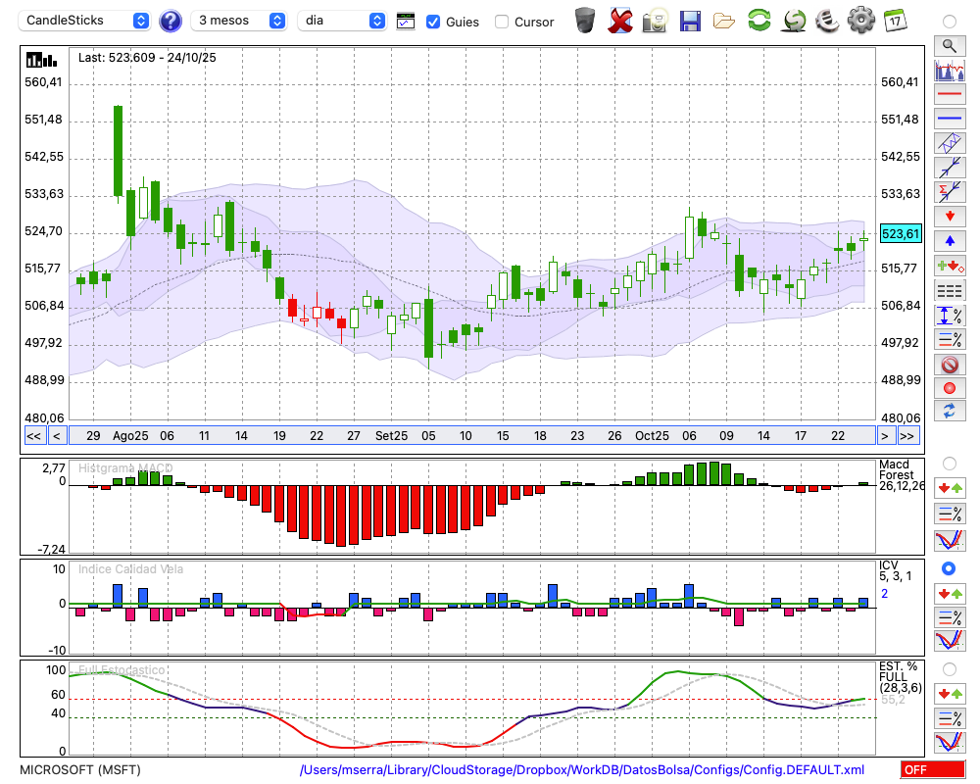Click the Config.DEFAULT.xml file path link

click(582, 770)
